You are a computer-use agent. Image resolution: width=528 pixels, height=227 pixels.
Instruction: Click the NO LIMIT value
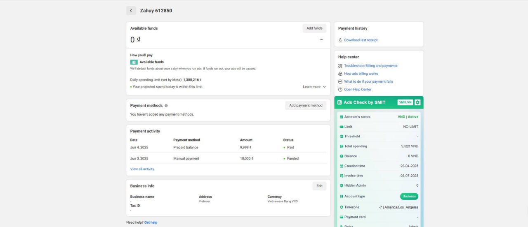(411, 127)
